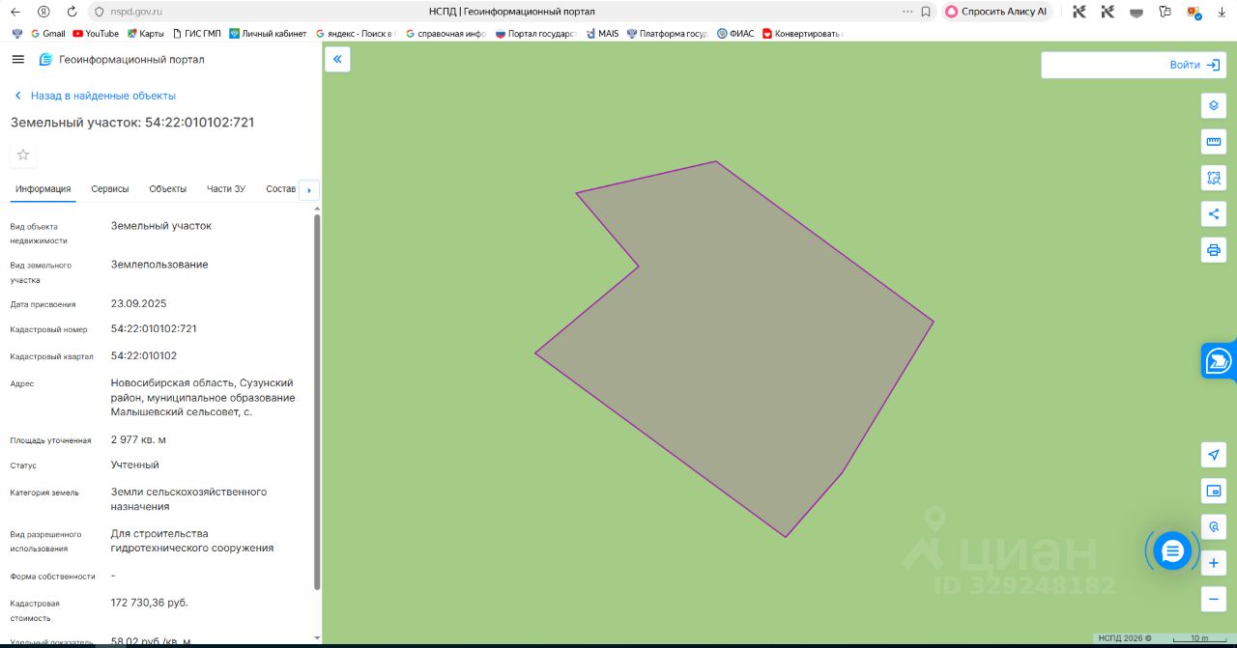Open the Карты bookmark
Image resolution: width=1237 pixels, height=648 pixels.
tap(146, 33)
